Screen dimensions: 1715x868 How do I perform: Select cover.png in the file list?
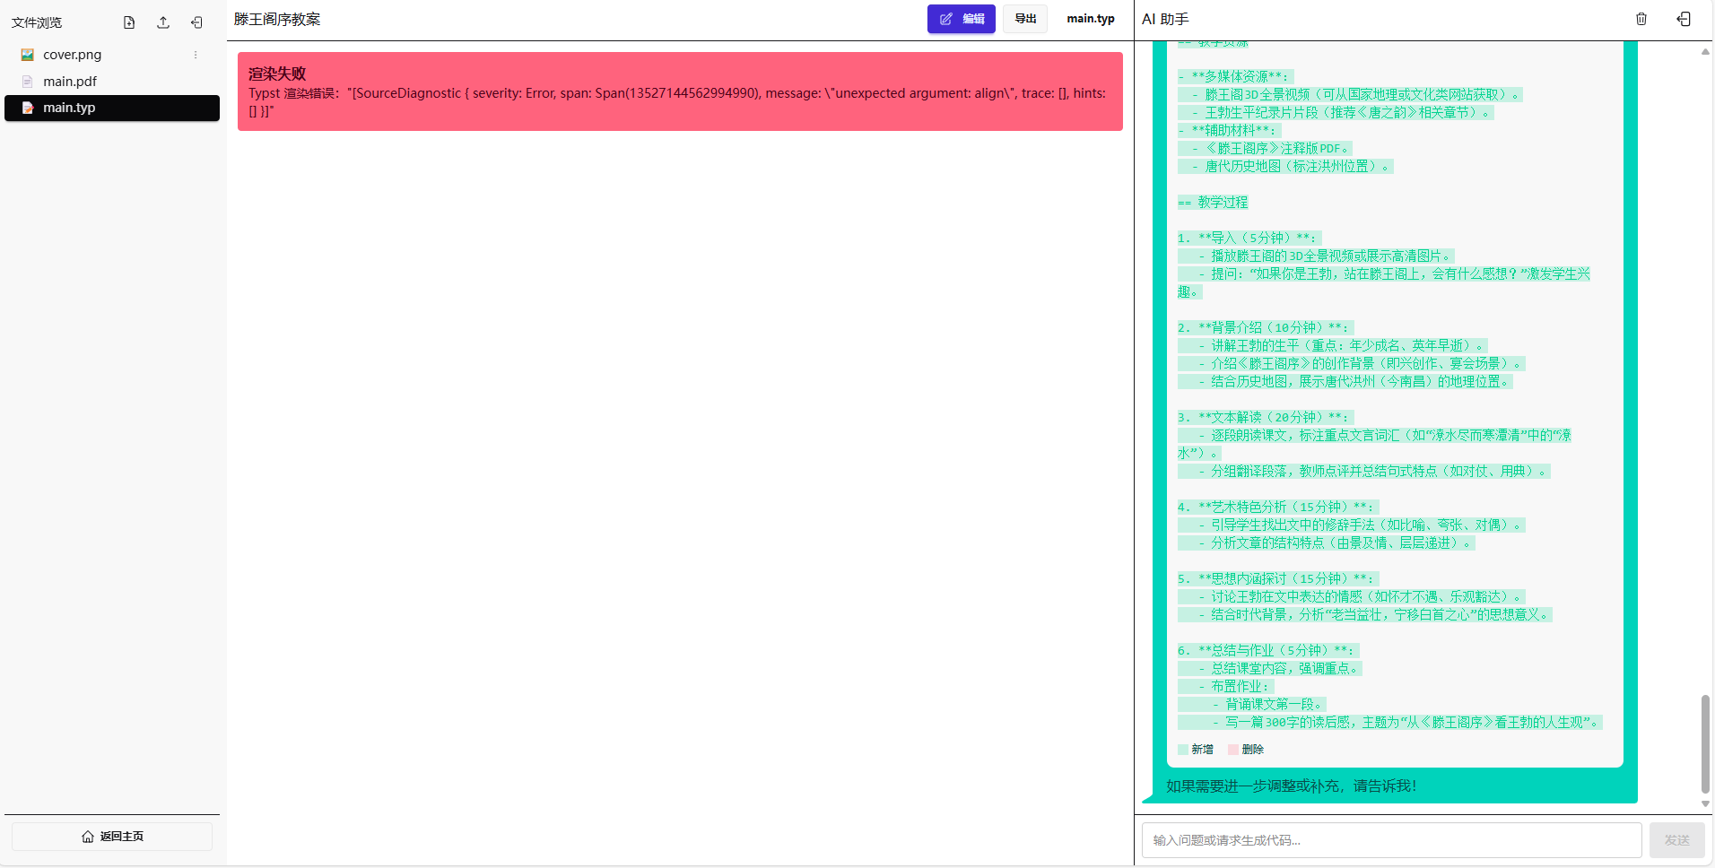coord(72,55)
